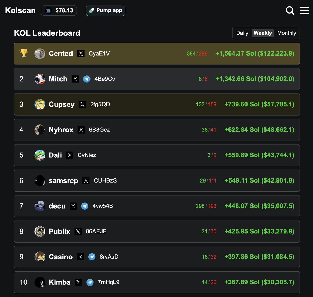Open decu's Telegram channel icon
The width and height of the screenshot is (313, 297).
click(85, 206)
